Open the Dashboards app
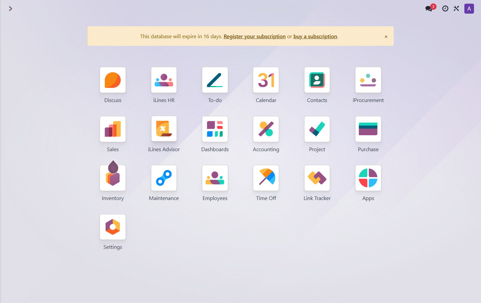The width and height of the screenshot is (481, 303). point(215,129)
